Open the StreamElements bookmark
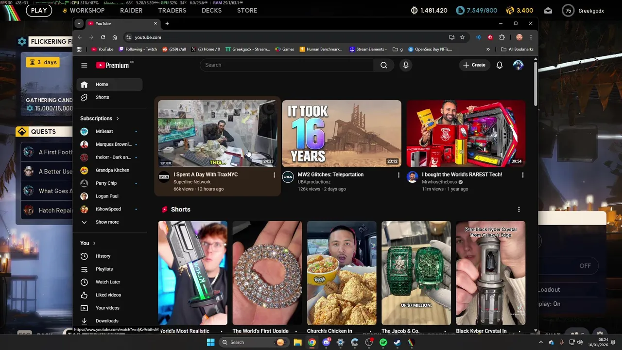The width and height of the screenshot is (622, 350). coord(368,49)
